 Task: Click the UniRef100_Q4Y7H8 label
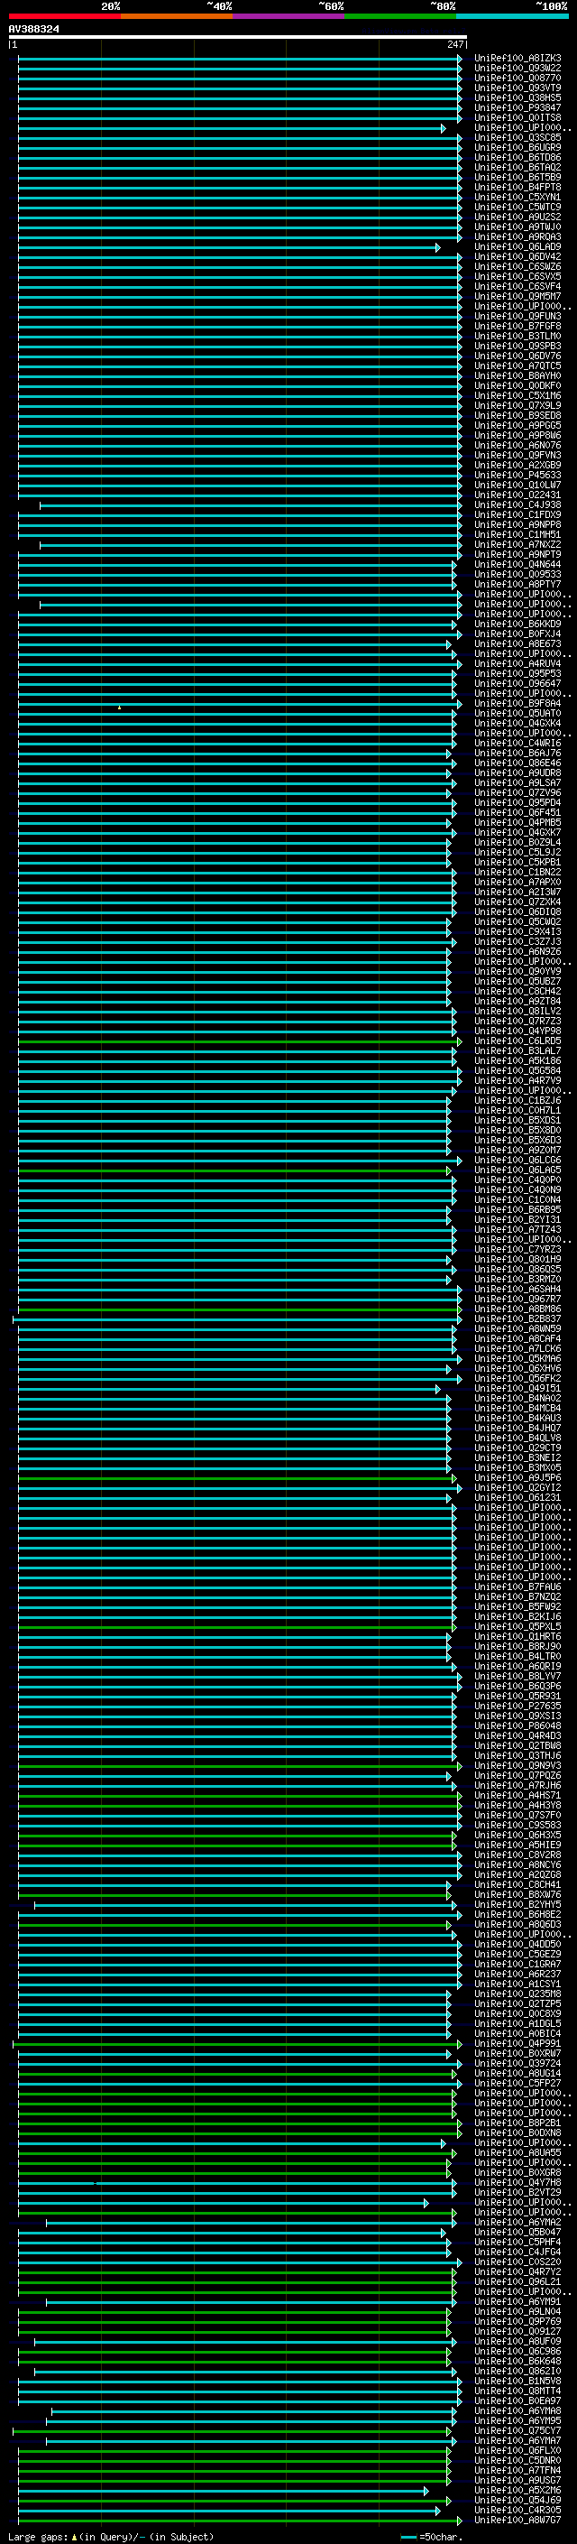coord(517,2182)
